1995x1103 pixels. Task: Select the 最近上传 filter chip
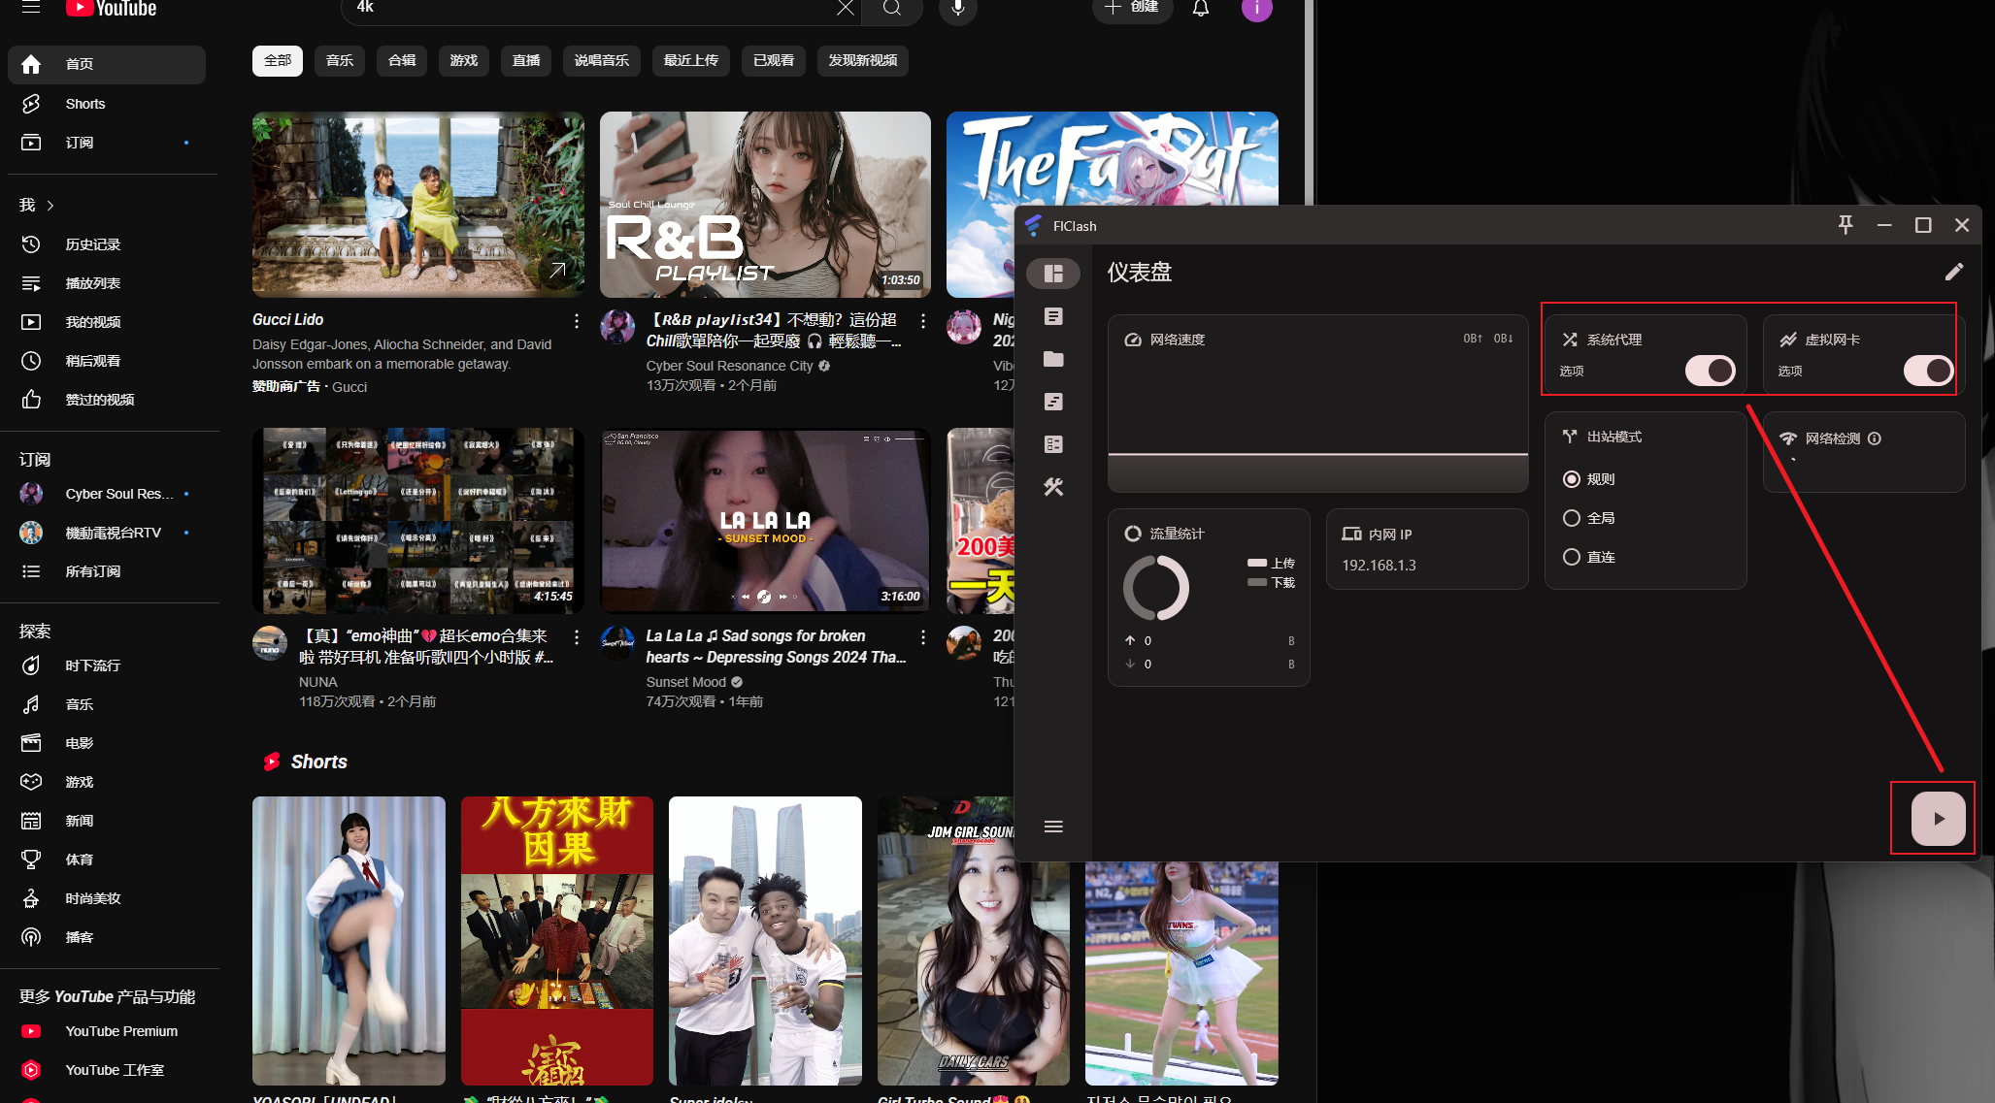click(691, 60)
